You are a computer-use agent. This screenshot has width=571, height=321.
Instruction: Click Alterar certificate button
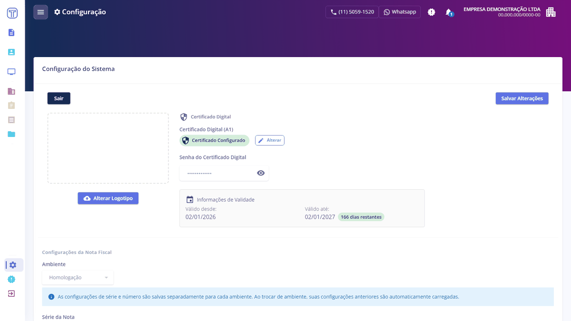(270, 140)
